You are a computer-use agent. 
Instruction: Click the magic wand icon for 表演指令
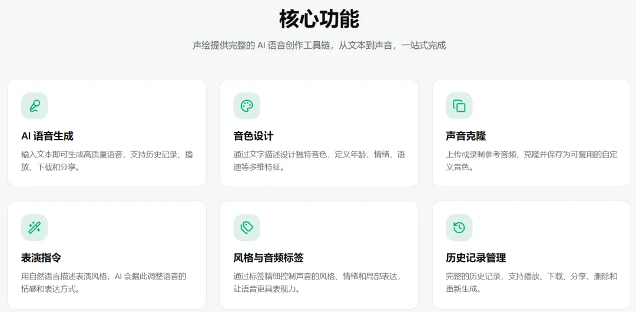(35, 228)
